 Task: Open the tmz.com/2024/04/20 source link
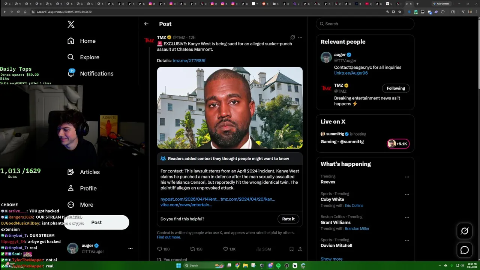pyautogui.click(x=248, y=199)
